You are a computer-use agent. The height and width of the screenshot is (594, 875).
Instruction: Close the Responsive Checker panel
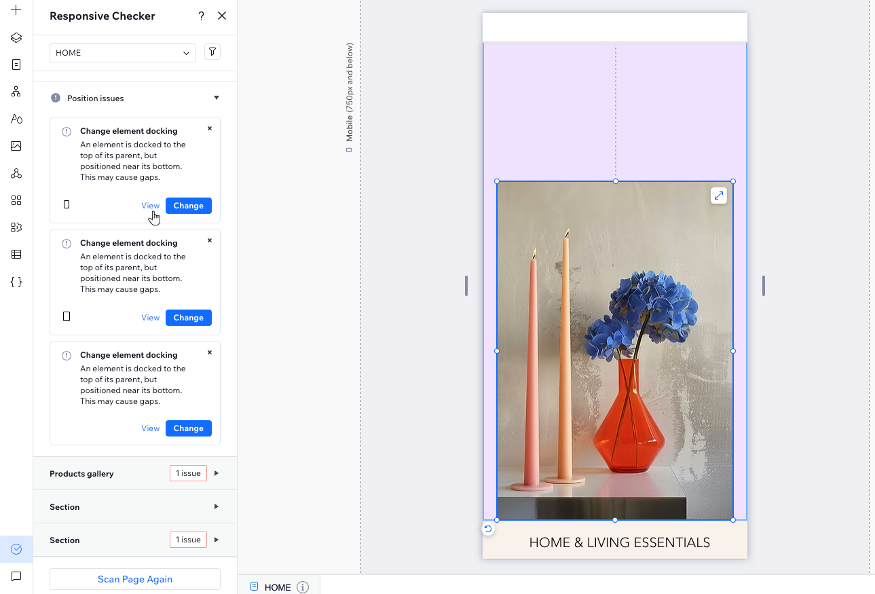(222, 16)
